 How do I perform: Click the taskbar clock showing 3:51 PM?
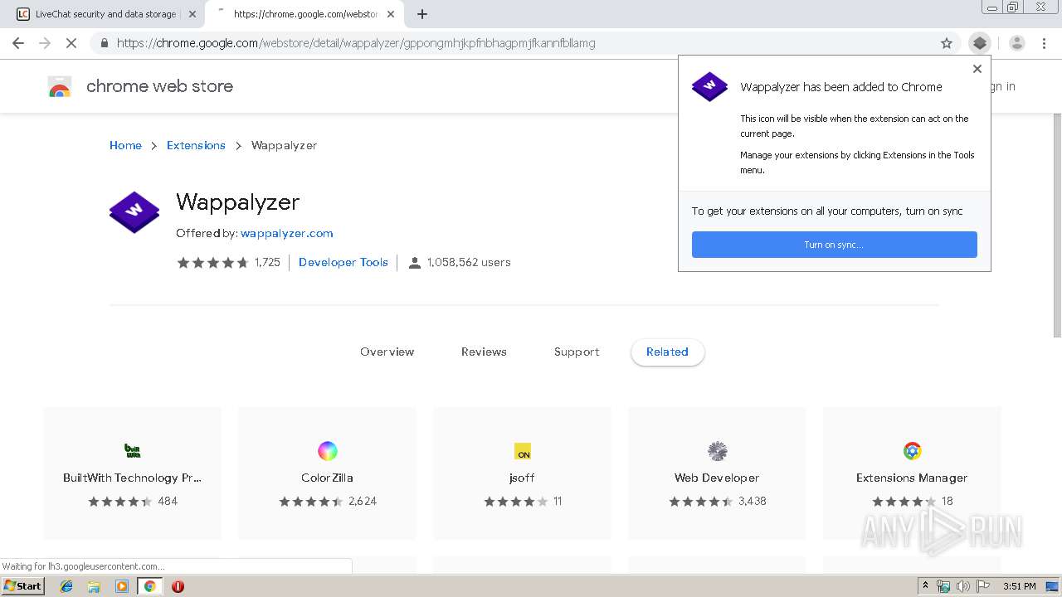tap(1020, 586)
